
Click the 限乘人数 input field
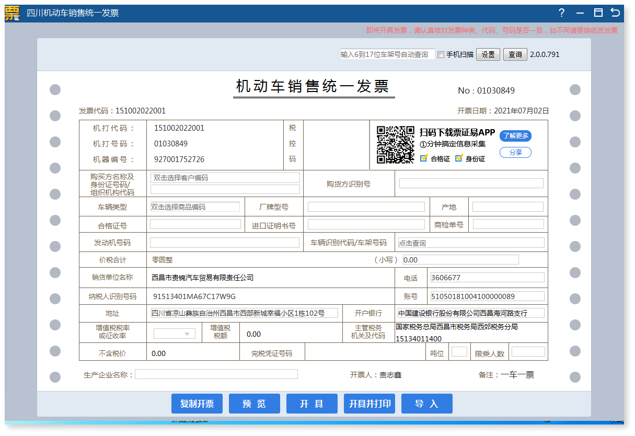[528, 352]
